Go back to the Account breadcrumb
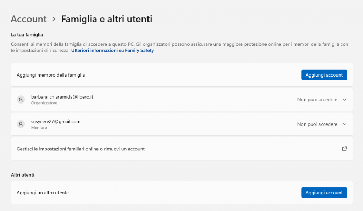Screen dimensions: 363x211 [29, 19]
